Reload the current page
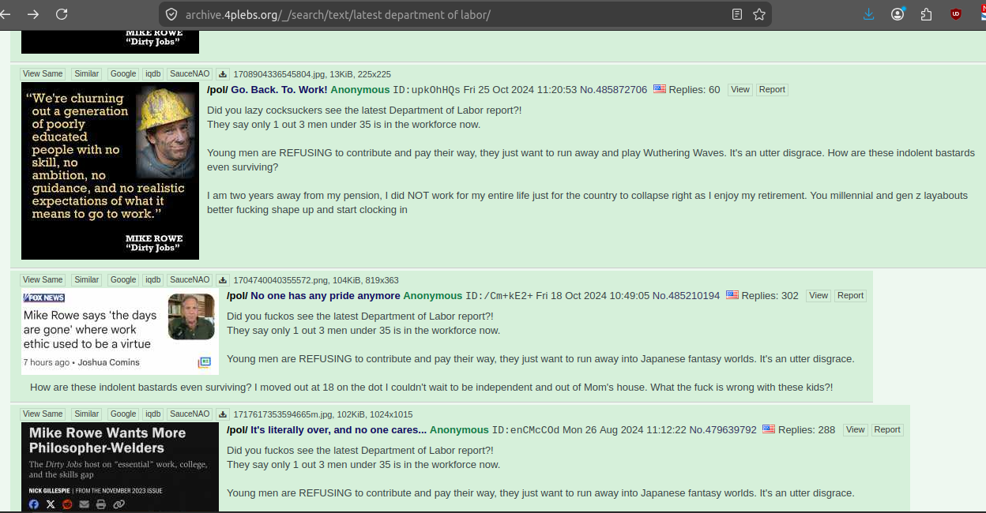Image resolution: width=986 pixels, height=513 pixels. (x=62, y=14)
